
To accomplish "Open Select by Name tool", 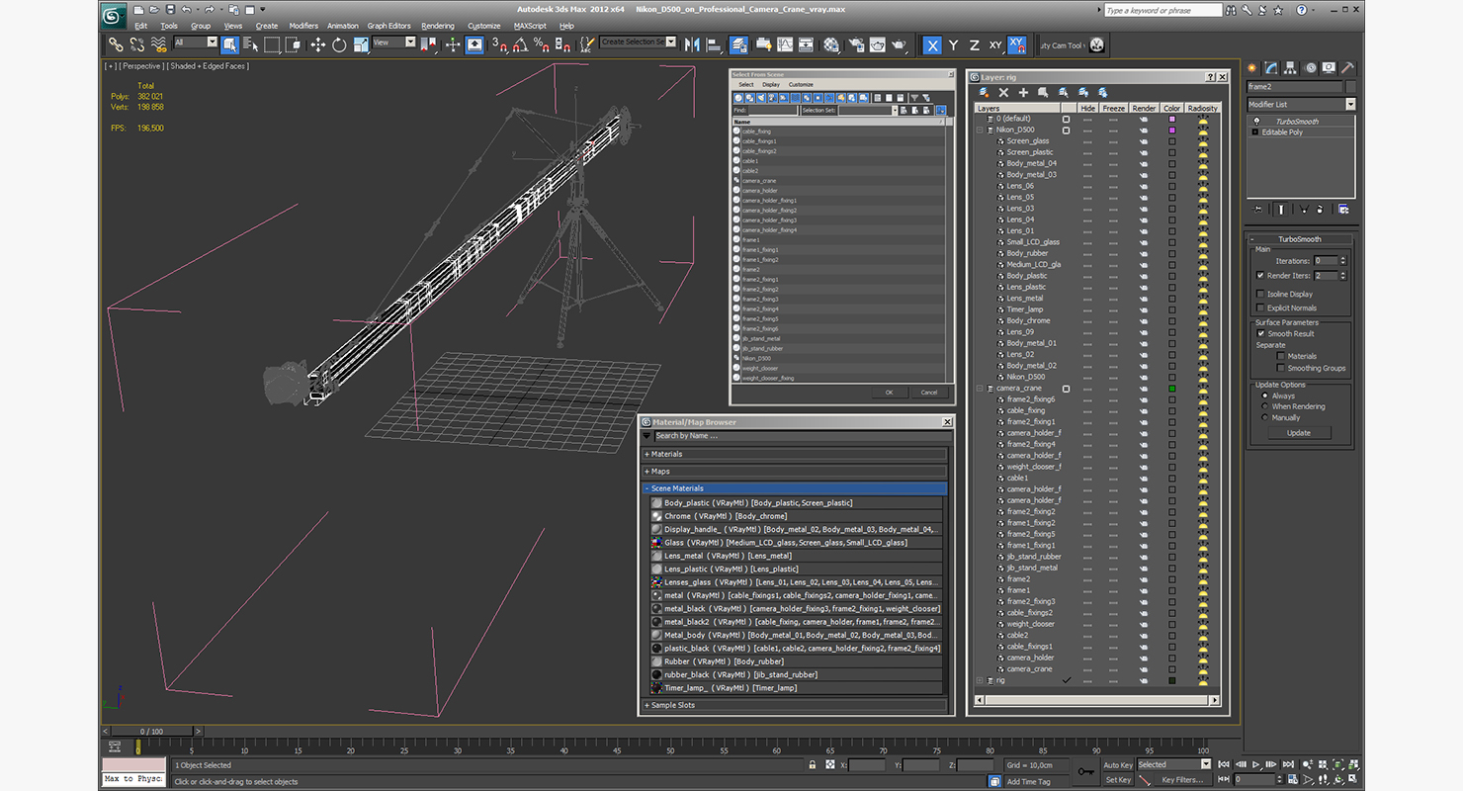I will [x=250, y=44].
